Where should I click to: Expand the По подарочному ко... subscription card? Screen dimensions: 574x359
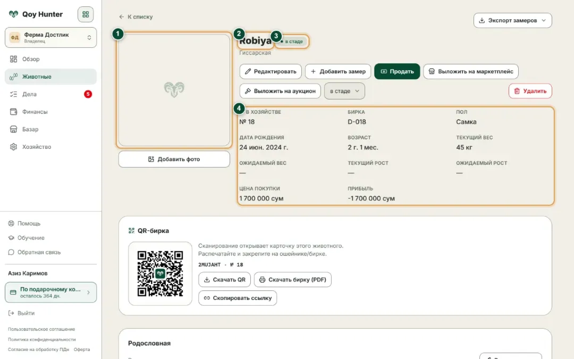[x=51, y=293]
